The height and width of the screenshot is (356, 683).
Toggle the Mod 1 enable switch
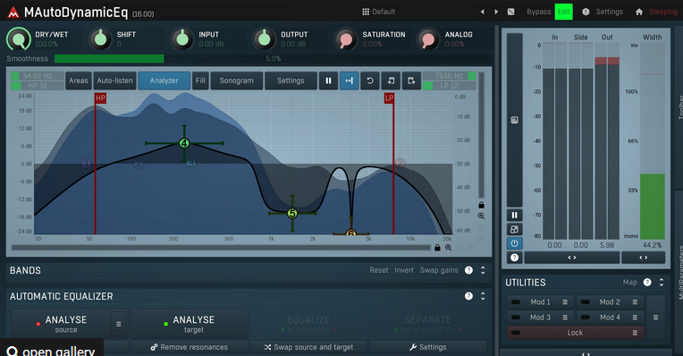coord(516,302)
